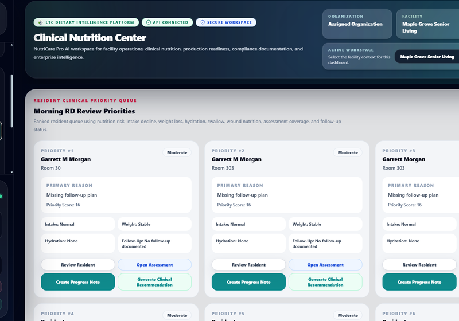Click Priority Score: 16 in Priority #3
Image resolution: width=459 pixels, height=321 pixels.
tap(405, 205)
